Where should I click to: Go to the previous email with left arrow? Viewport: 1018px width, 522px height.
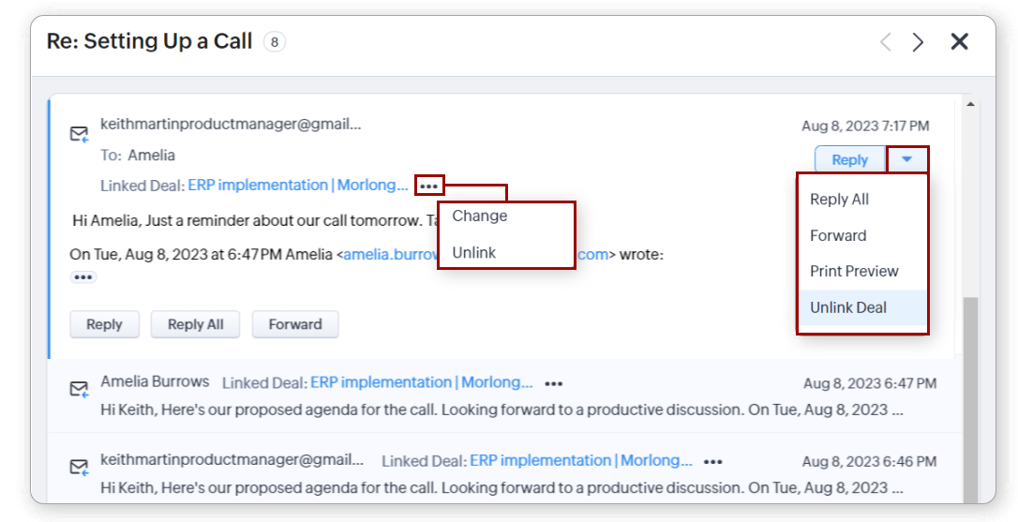click(x=885, y=42)
